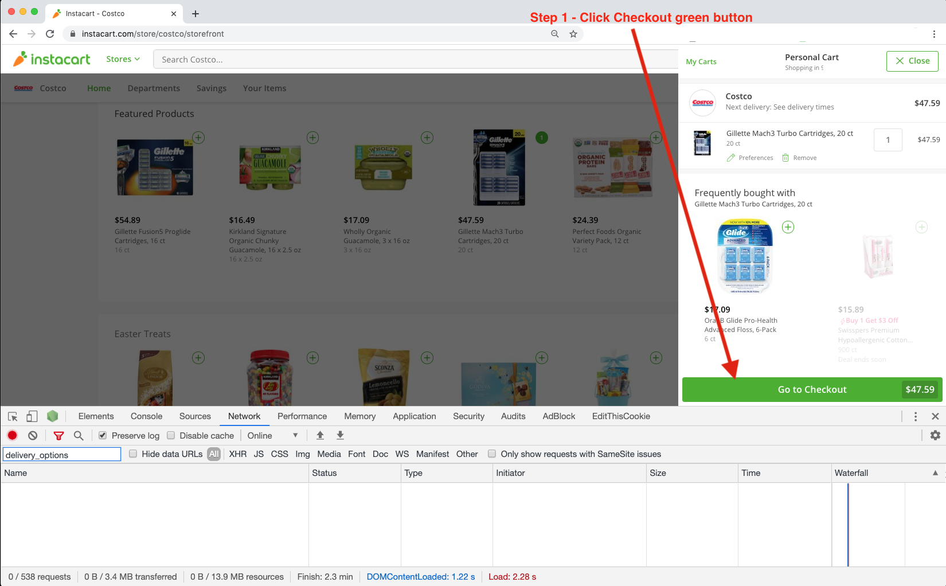The image size is (946, 586).
Task: Click the Gillette Mach3 cart thumbnail
Action: (x=702, y=143)
